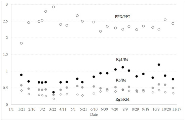Click the 1/1 x-axis tick label
Image resolution: width=185 pixels, height=121 pixels.
11,109
